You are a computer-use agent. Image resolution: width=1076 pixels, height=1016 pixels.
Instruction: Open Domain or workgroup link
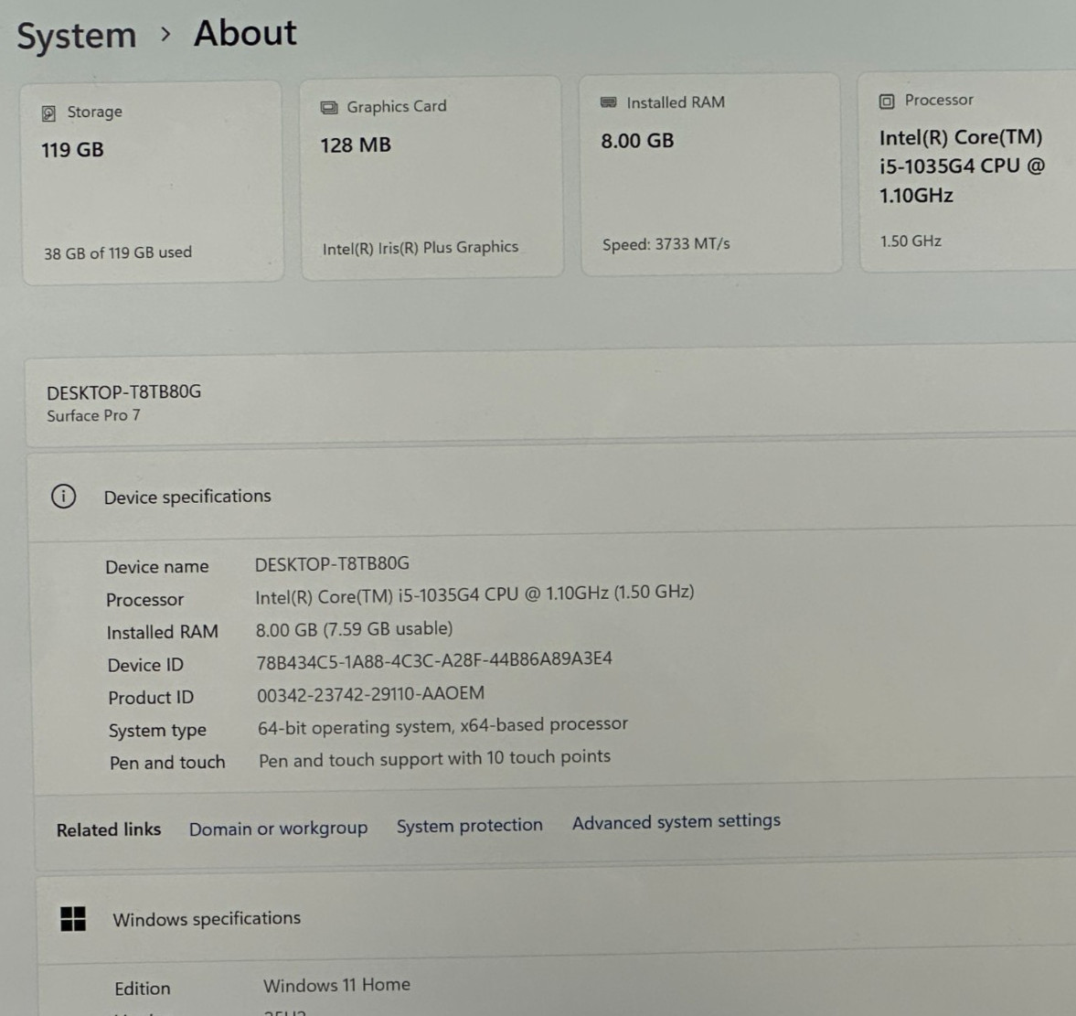click(279, 829)
